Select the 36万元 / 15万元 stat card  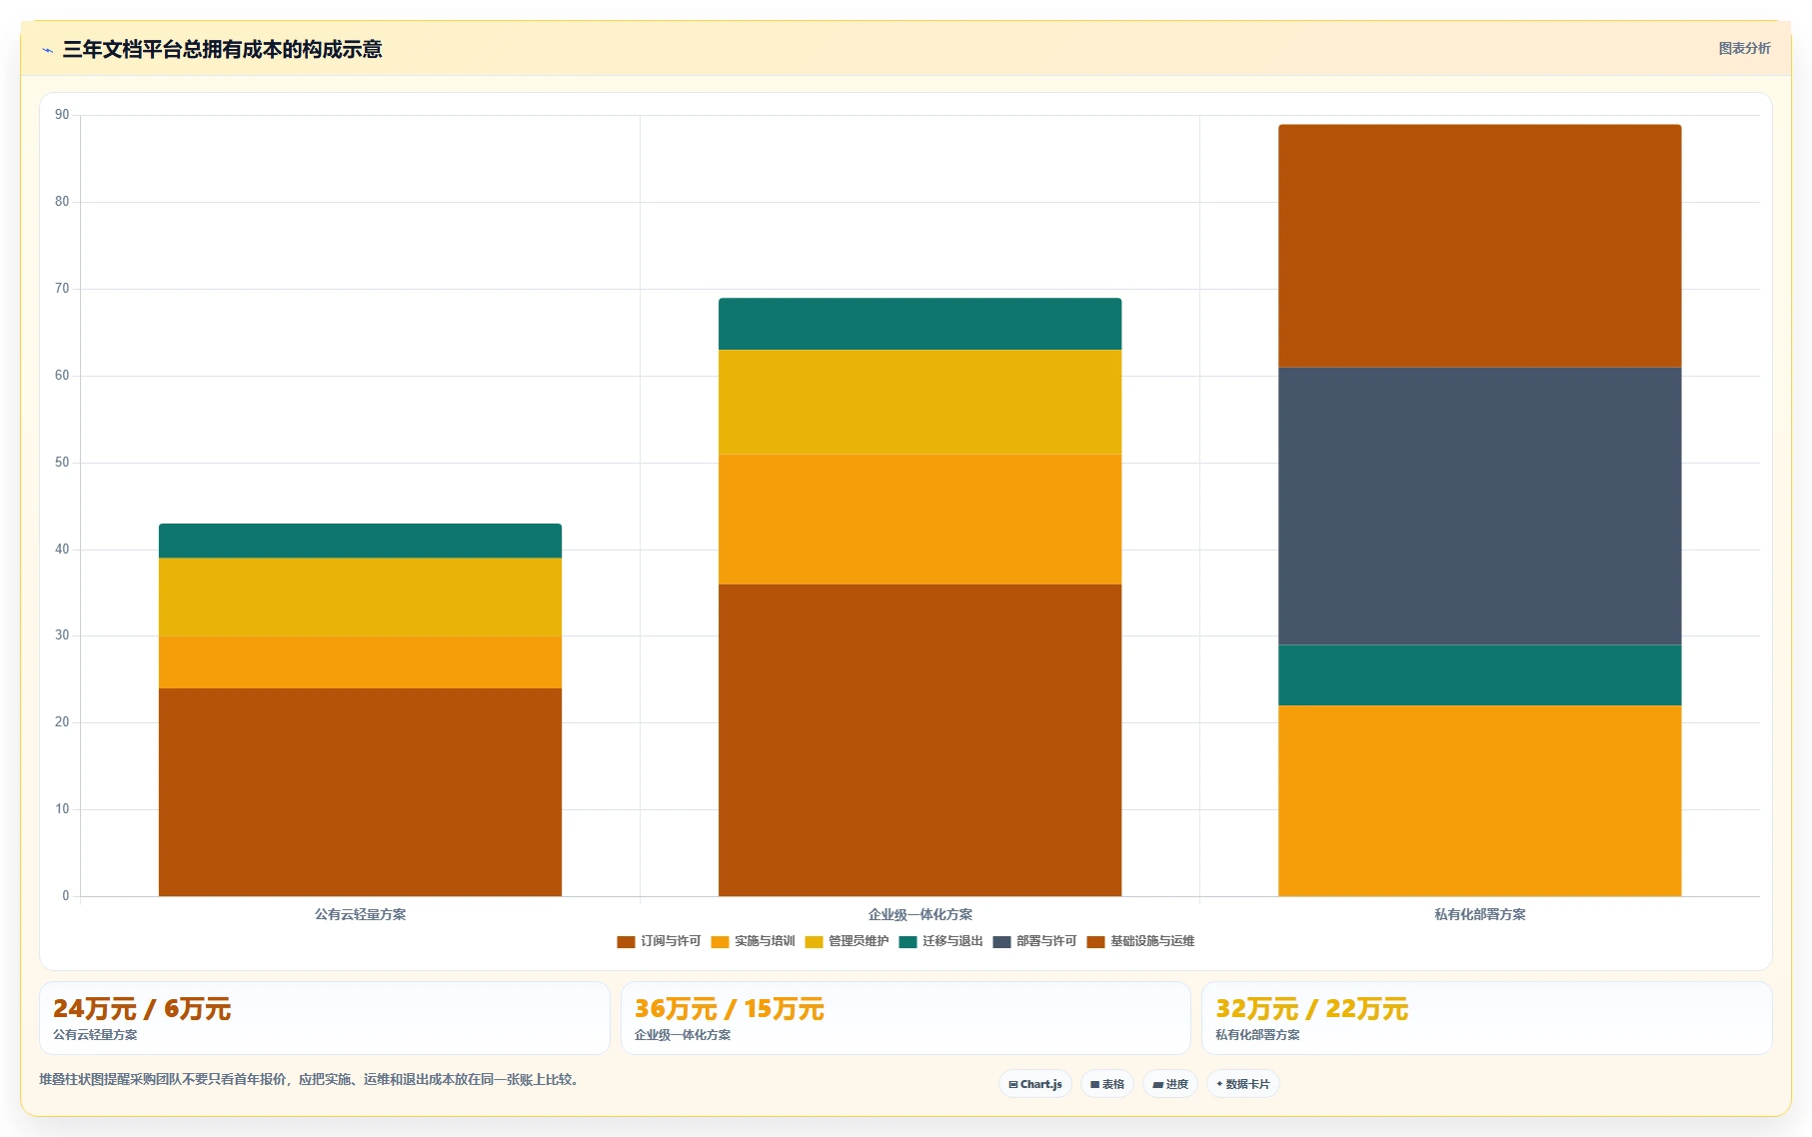(906, 1018)
